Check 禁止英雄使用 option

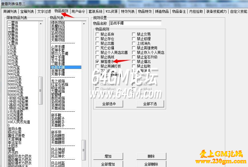coord(134,48)
